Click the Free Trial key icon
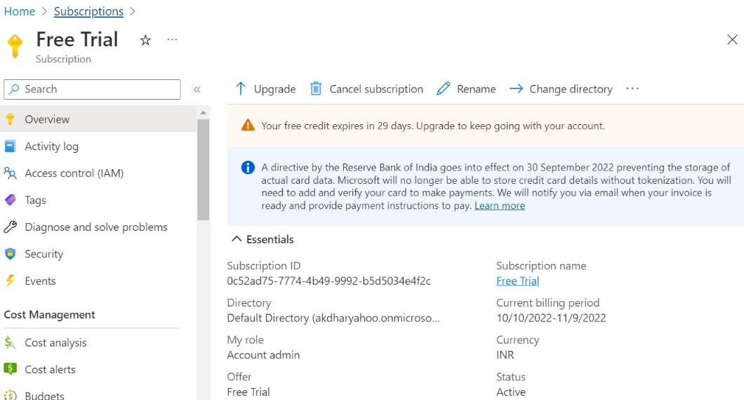 click(x=15, y=46)
